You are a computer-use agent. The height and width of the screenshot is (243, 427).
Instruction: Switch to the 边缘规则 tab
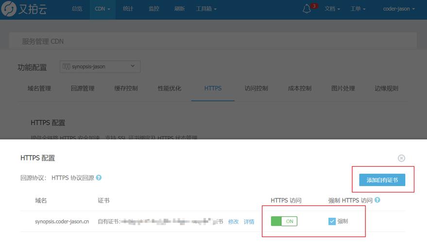tap(386, 88)
